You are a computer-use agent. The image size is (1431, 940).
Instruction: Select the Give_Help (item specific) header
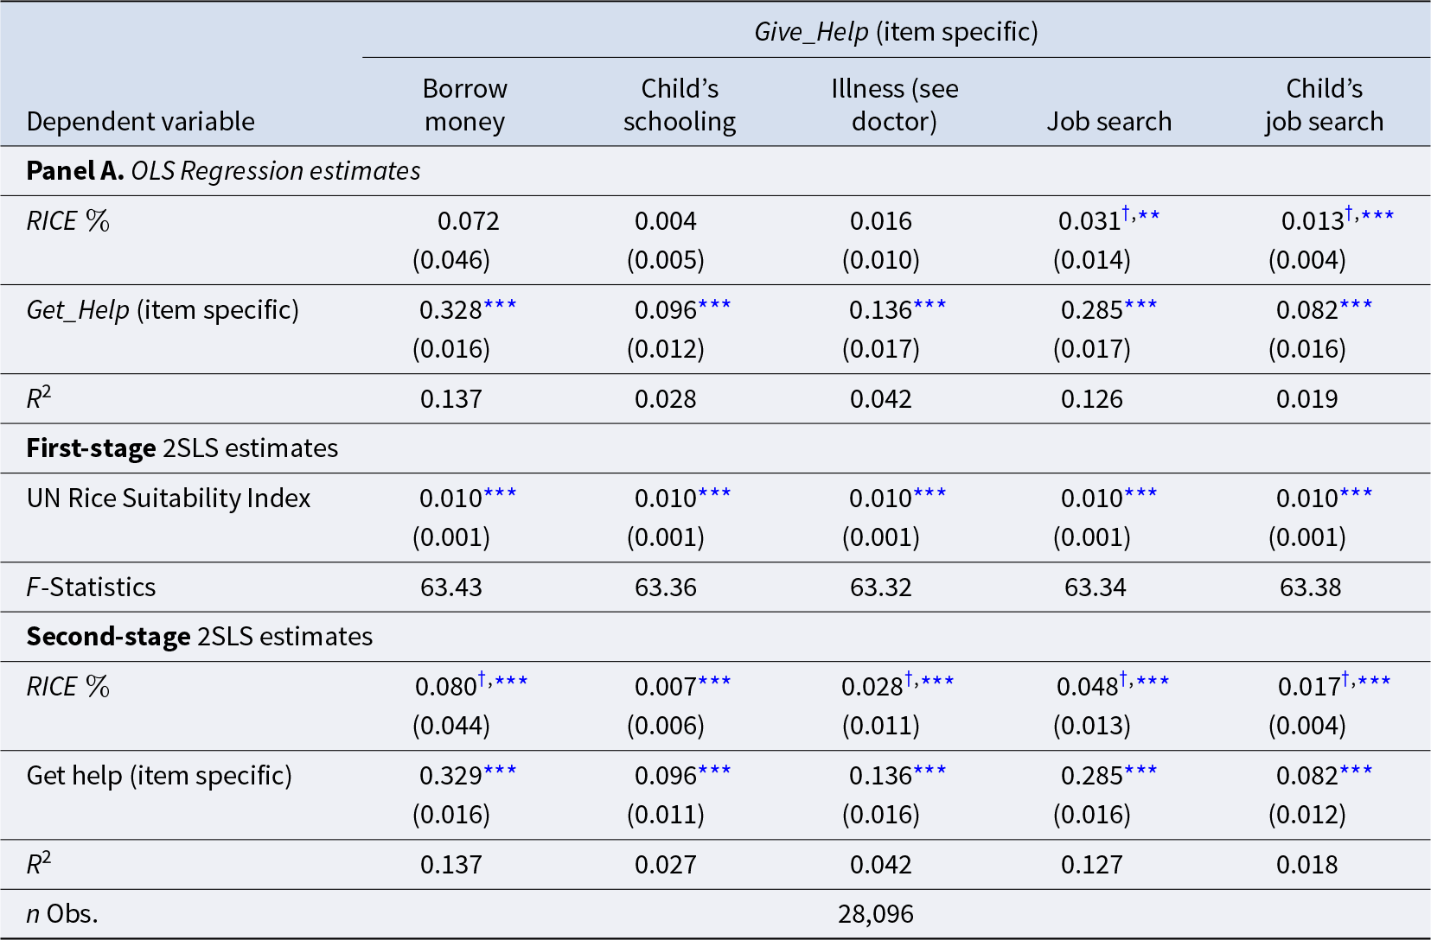coord(896,32)
